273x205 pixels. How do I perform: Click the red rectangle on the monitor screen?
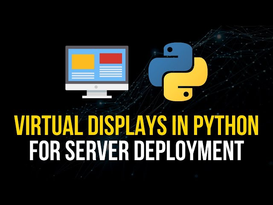pos(111,59)
